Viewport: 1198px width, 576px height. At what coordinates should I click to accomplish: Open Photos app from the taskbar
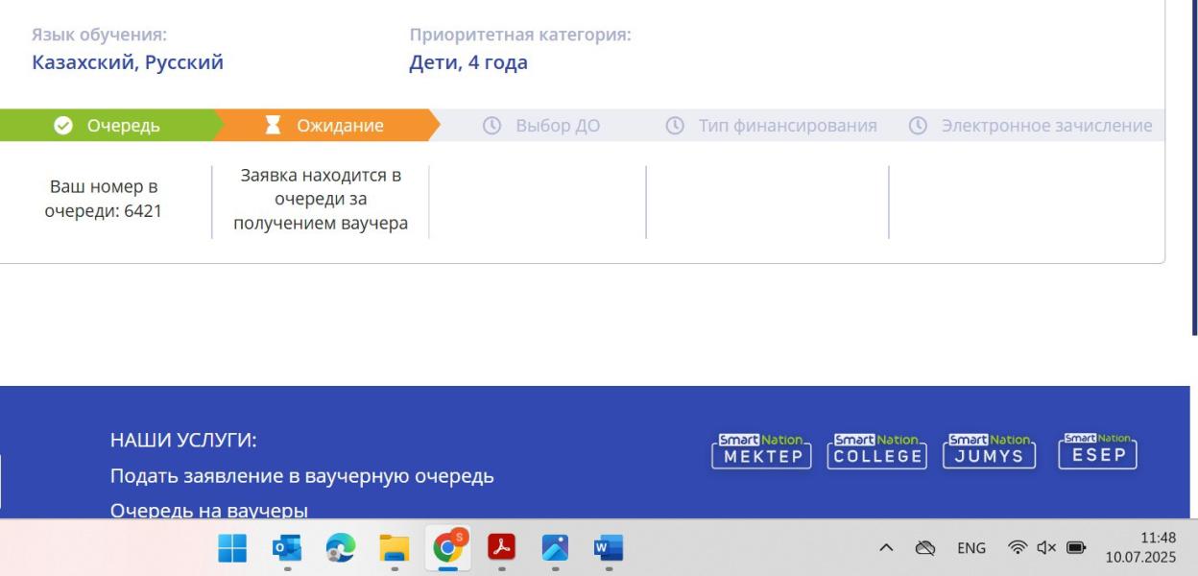[555, 548]
